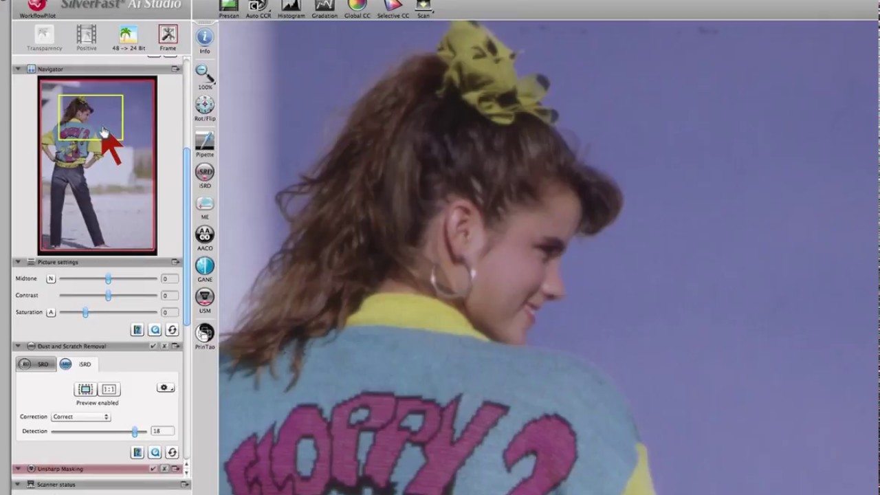The width and height of the screenshot is (880, 495).
Task: Run Auto CCR adjustment
Action: 258,9
